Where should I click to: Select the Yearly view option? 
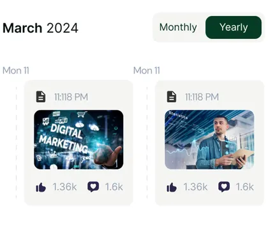[x=234, y=27]
